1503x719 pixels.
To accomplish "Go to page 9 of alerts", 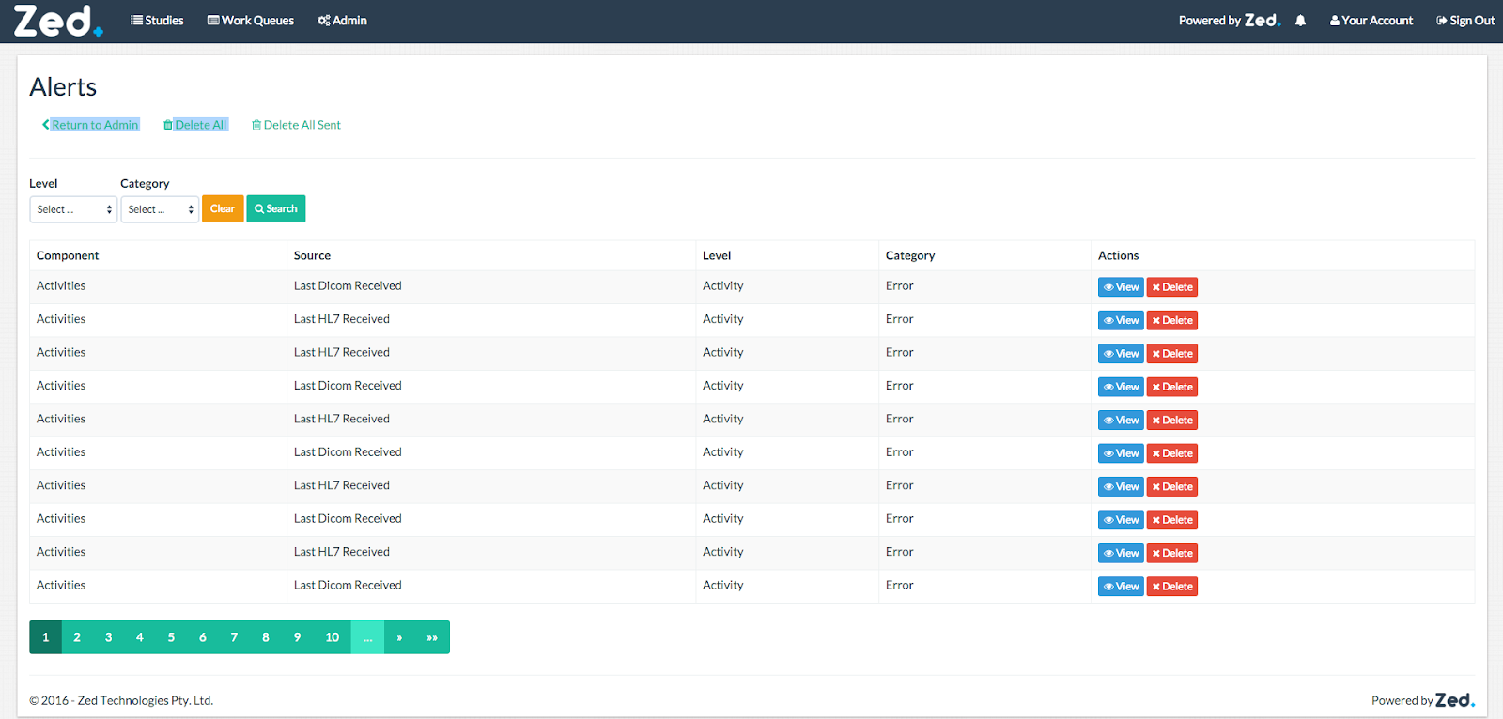I will pyautogui.click(x=297, y=637).
